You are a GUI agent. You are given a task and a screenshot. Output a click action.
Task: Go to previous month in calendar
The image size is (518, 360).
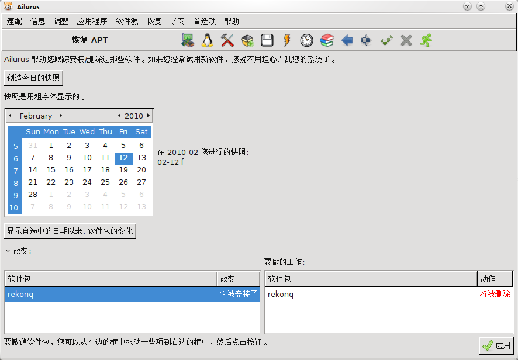[x=11, y=116]
